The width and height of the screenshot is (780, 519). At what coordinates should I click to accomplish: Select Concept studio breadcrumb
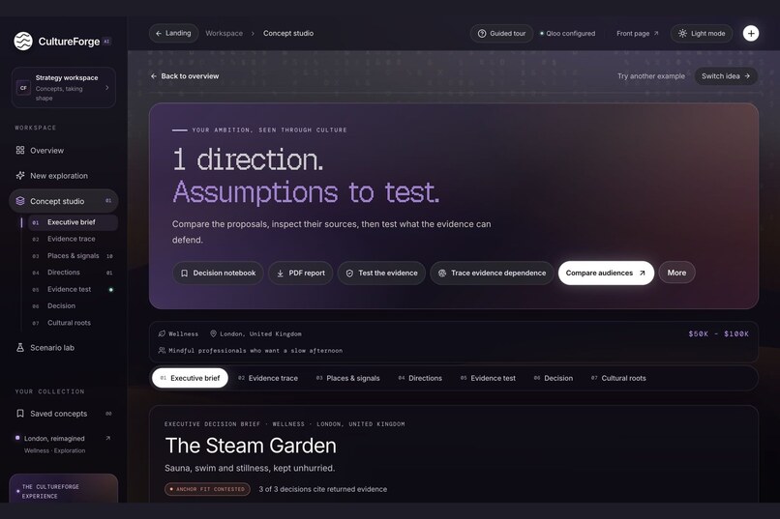[288, 33]
